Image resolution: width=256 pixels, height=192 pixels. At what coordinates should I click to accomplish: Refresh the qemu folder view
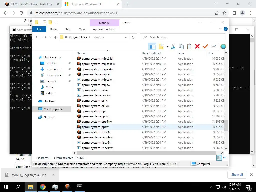[x=133, y=37]
